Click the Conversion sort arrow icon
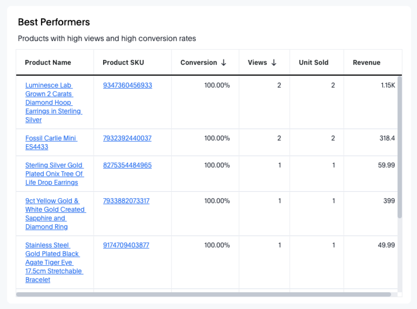The image size is (417, 309). coord(223,63)
